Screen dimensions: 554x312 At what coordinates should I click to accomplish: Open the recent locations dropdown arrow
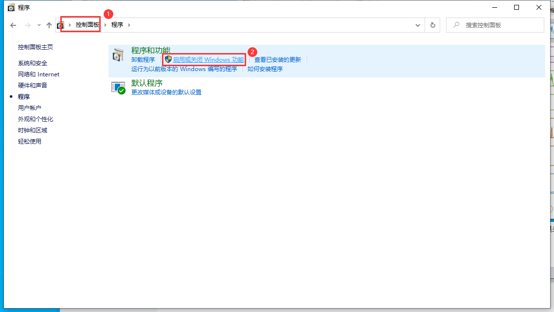(39, 25)
